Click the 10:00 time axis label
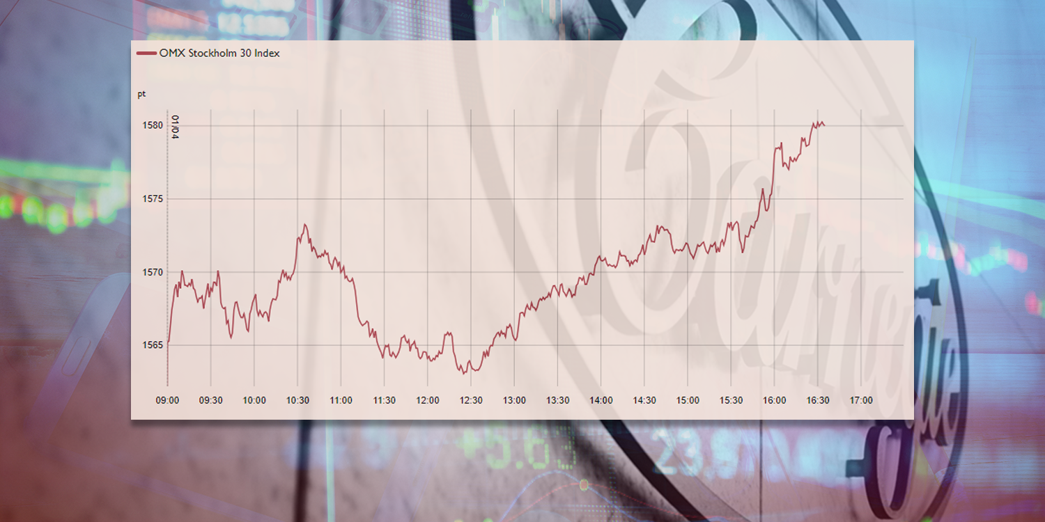Screen dimensions: 1045x522 point(254,401)
